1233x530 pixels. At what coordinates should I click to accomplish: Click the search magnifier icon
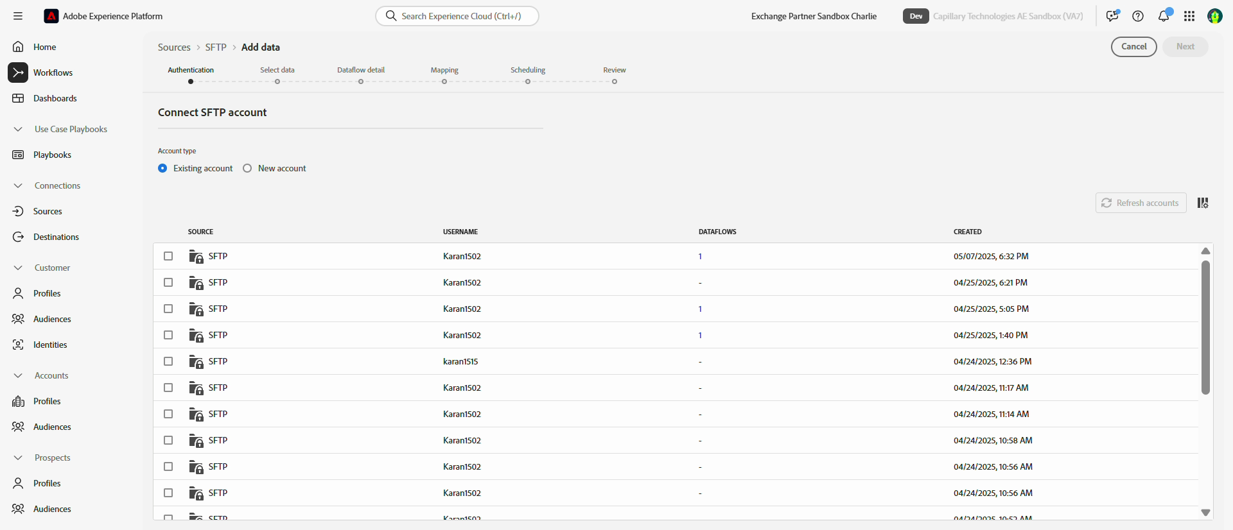[x=390, y=16]
